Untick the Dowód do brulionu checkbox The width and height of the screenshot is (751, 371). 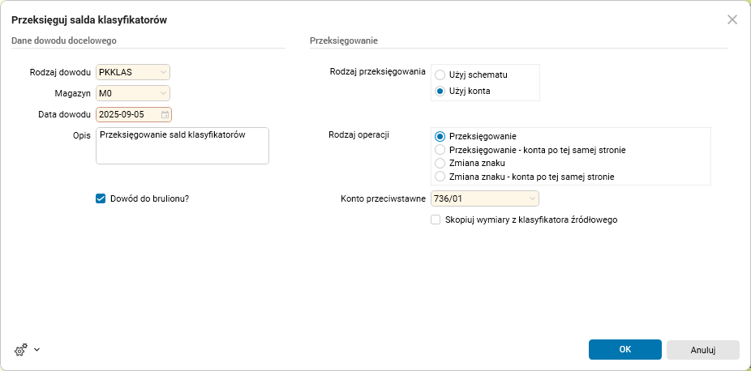click(101, 199)
